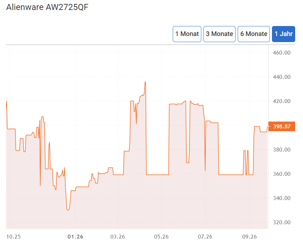This screenshot has width=303, height=251.
Task: Click the 360.00 price axis label
Action: click(x=282, y=174)
